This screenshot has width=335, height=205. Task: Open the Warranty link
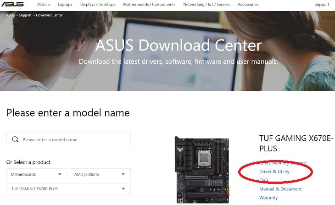(268, 198)
